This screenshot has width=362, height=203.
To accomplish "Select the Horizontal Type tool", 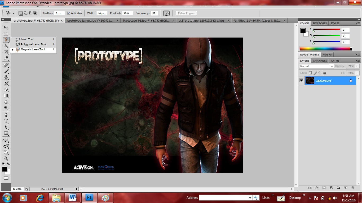I will pos(6,121).
